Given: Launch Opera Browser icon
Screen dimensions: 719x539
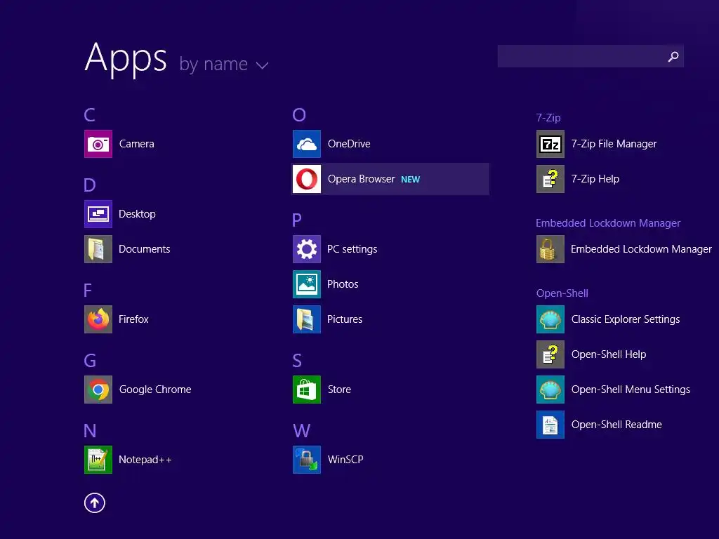Looking at the screenshot, I should 307,179.
